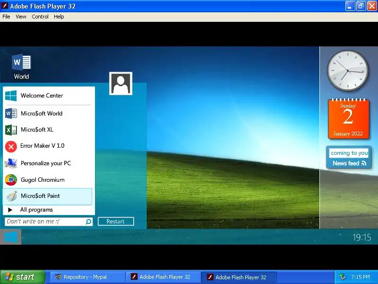The image size is (378, 284).
Task: Click the News feed RSS icon
Action: [364, 163]
